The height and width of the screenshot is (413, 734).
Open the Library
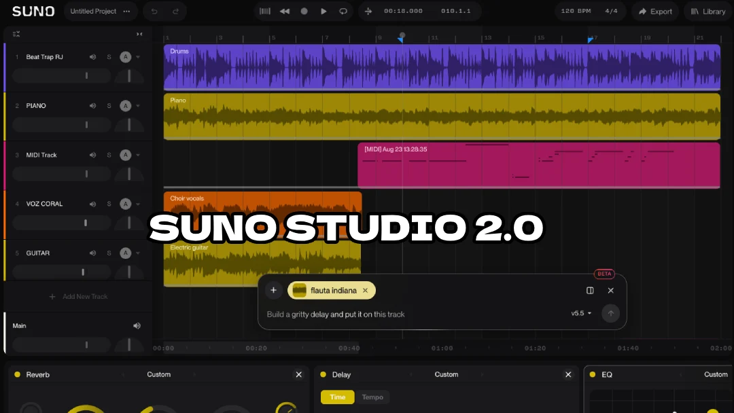pyautogui.click(x=708, y=12)
